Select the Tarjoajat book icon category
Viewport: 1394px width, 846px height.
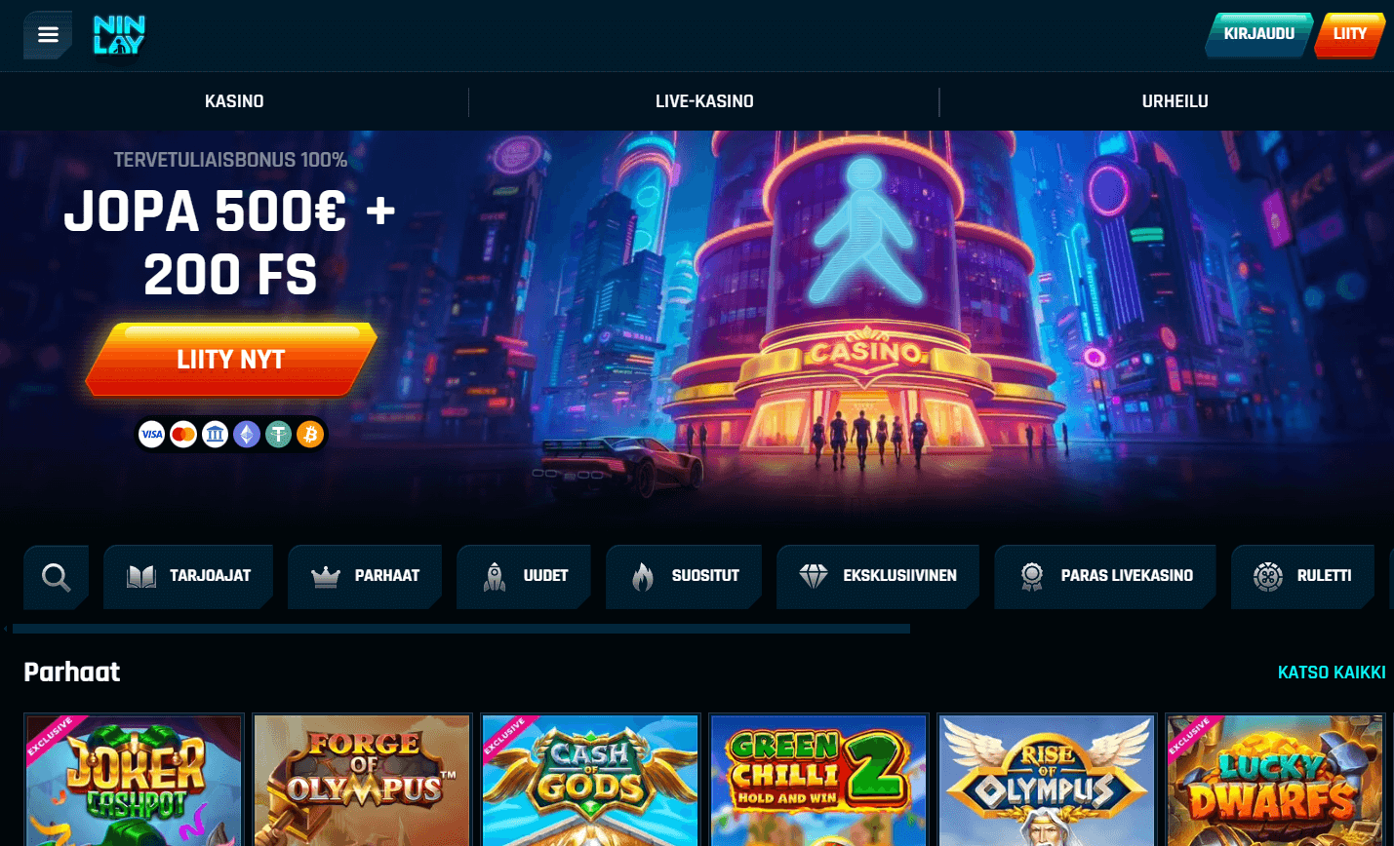[x=188, y=577]
